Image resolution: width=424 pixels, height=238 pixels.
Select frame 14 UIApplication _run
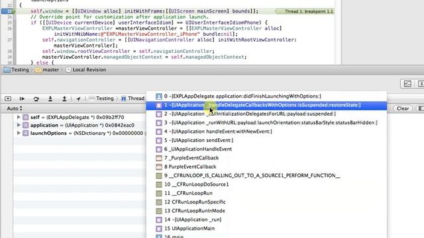[266, 219]
